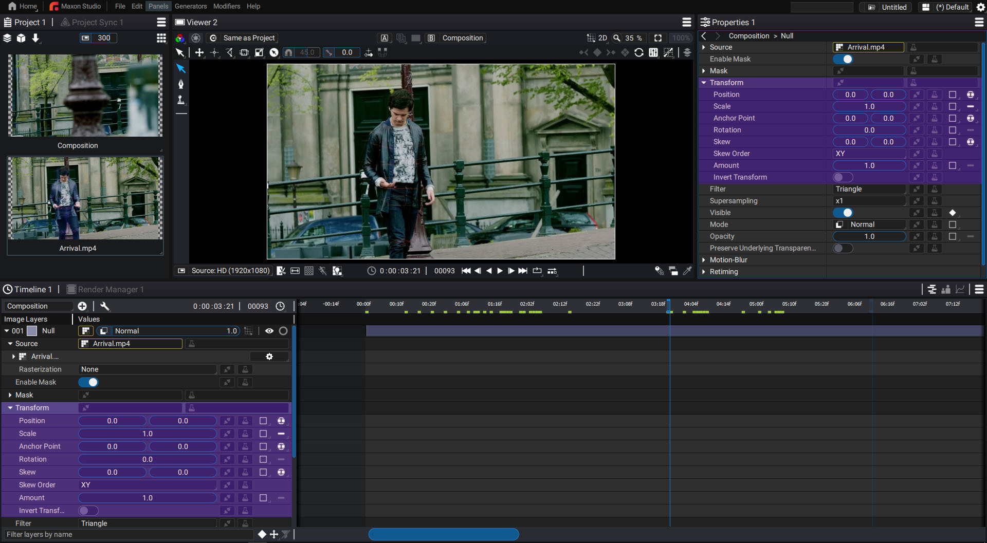Viewport: 987px width, 543px height.
Task: Select the pen tool in viewer sidebar
Action: 181,84
